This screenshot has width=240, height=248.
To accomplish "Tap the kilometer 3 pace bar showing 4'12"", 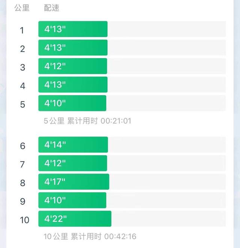I will (x=73, y=66).
